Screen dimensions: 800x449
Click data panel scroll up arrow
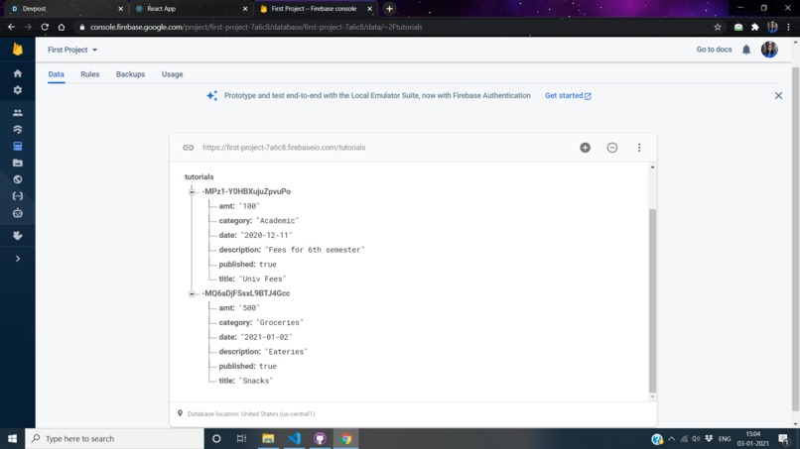click(x=652, y=168)
